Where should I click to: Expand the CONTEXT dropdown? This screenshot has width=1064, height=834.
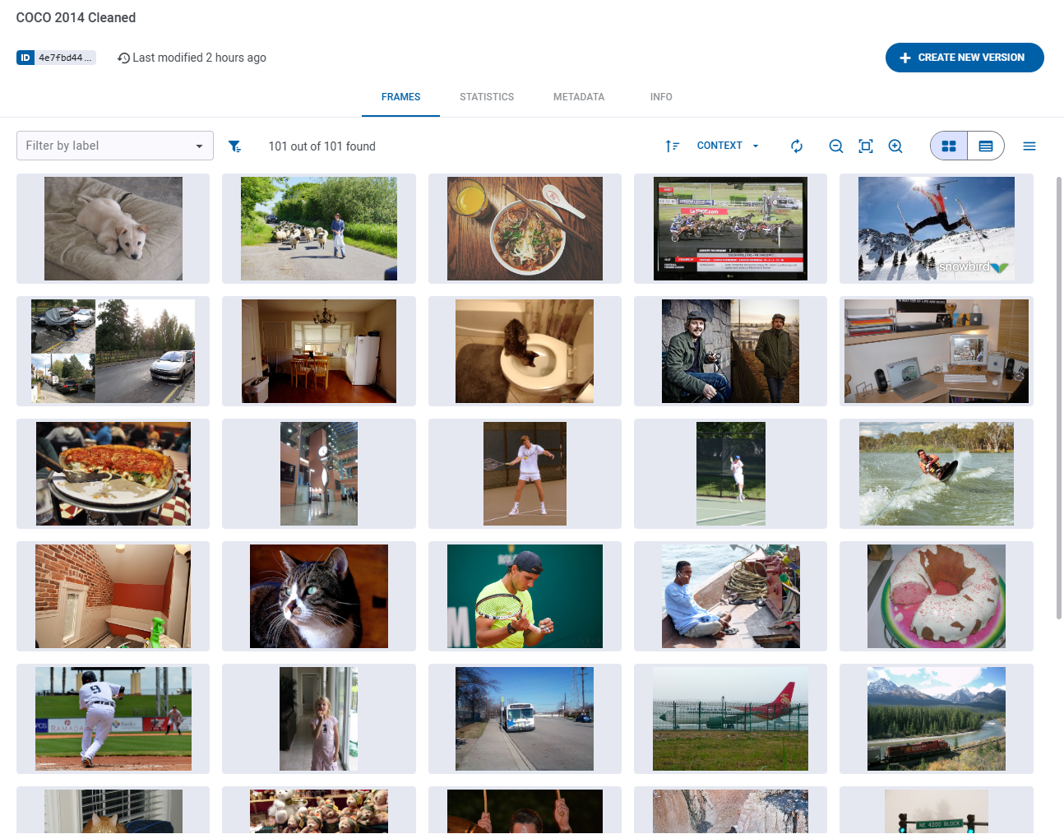pyautogui.click(x=727, y=146)
